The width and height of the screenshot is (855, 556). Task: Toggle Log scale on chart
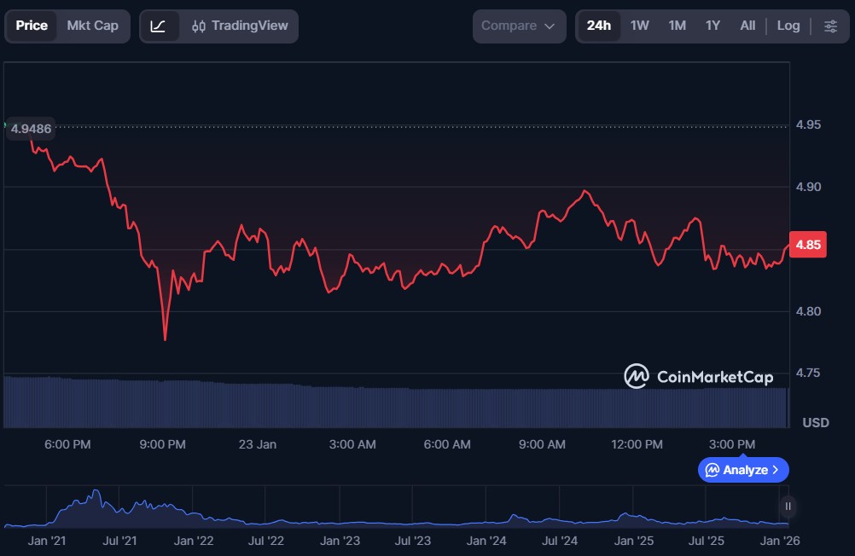pos(788,26)
